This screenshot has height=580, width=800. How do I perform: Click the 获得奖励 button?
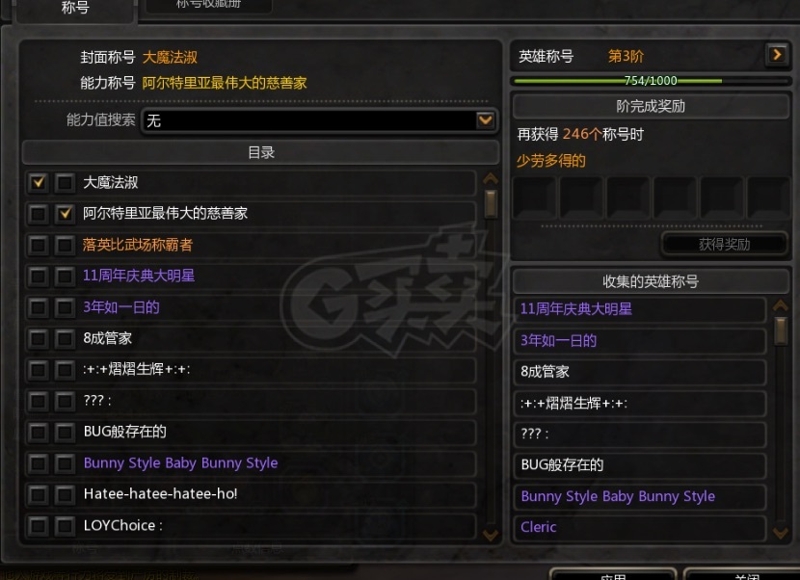[x=724, y=245]
